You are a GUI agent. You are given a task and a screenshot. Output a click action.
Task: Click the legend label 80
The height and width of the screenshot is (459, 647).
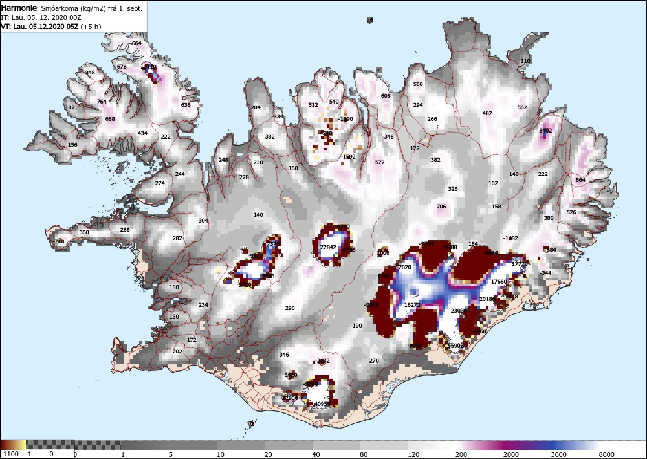coord(364,454)
